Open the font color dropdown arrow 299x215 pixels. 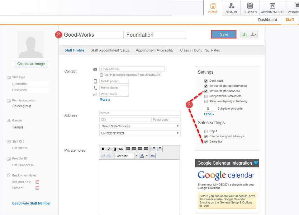(147, 156)
